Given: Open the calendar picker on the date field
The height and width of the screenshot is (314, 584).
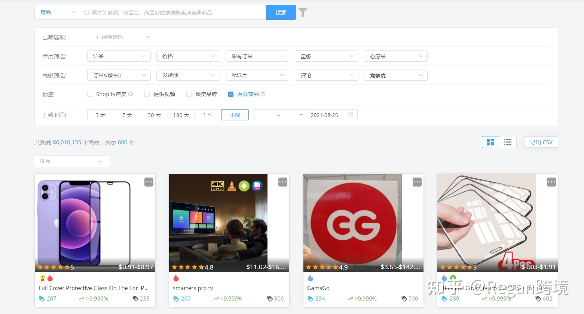Looking at the screenshot, I should (350, 115).
